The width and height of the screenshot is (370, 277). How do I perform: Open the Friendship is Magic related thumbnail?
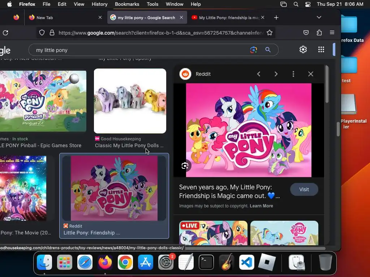click(x=284, y=233)
